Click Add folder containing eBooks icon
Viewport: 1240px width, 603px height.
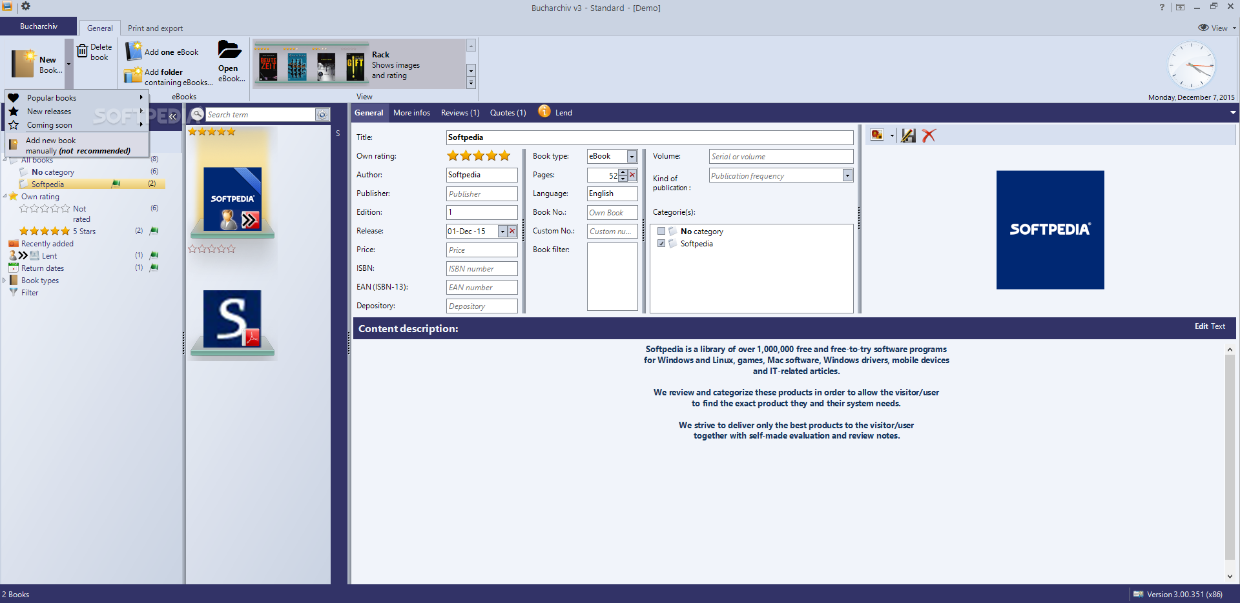pyautogui.click(x=133, y=75)
